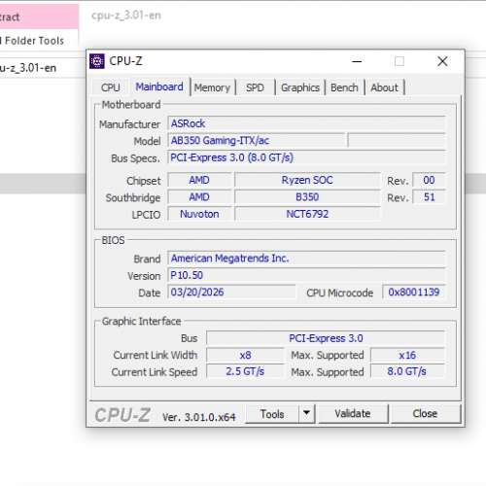Switch to the SPD tab

click(x=255, y=87)
